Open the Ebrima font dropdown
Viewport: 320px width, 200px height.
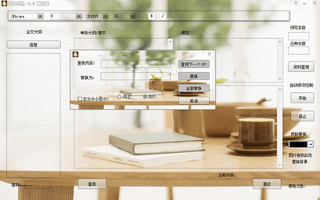(x=40, y=16)
